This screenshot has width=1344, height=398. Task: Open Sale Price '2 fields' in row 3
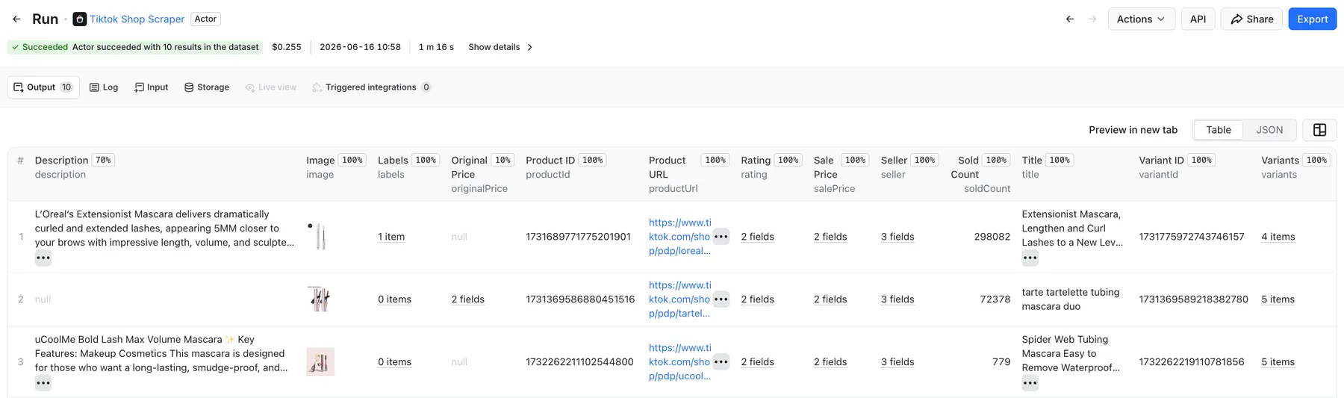(x=830, y=362)
